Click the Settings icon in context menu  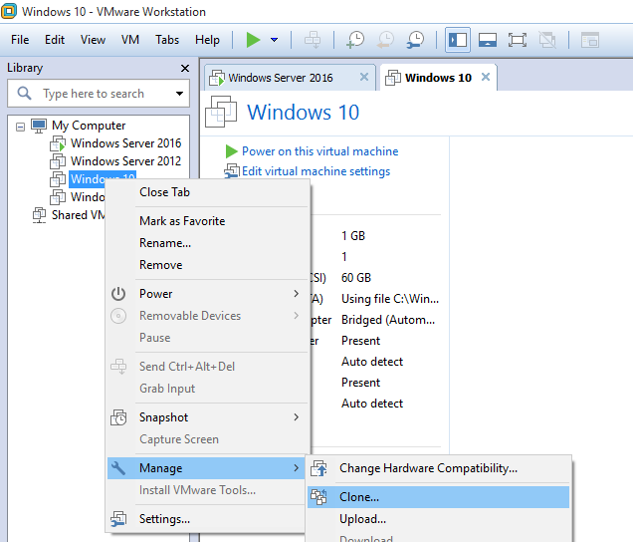[118, 519]
